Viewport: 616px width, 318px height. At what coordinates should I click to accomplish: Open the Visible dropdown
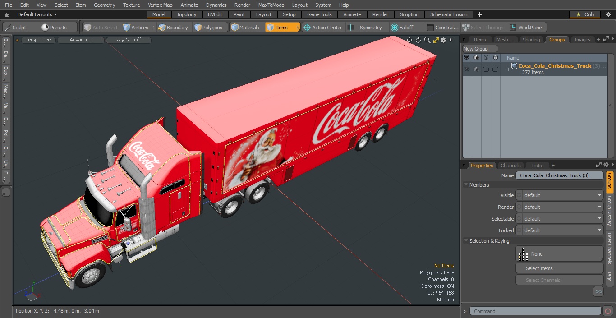pos(559,195)
